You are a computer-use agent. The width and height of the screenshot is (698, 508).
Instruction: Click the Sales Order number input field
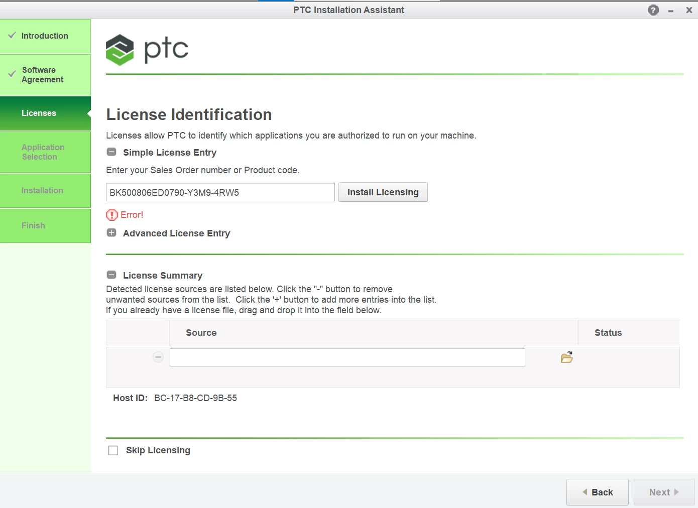point(220,192)
